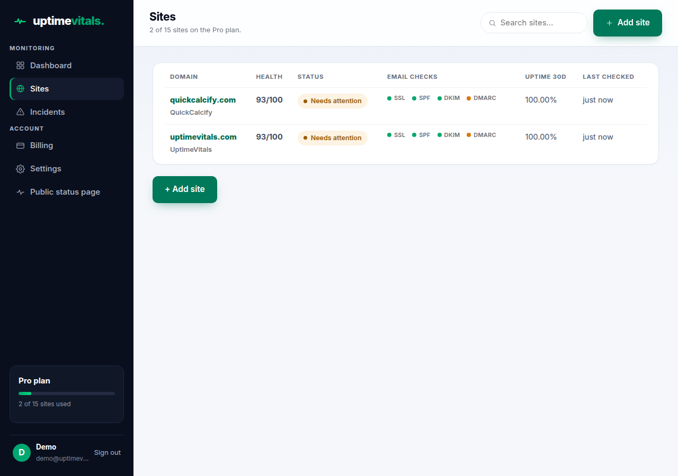Click the Domain column header
678x476 pixels.
pos(184,77)
